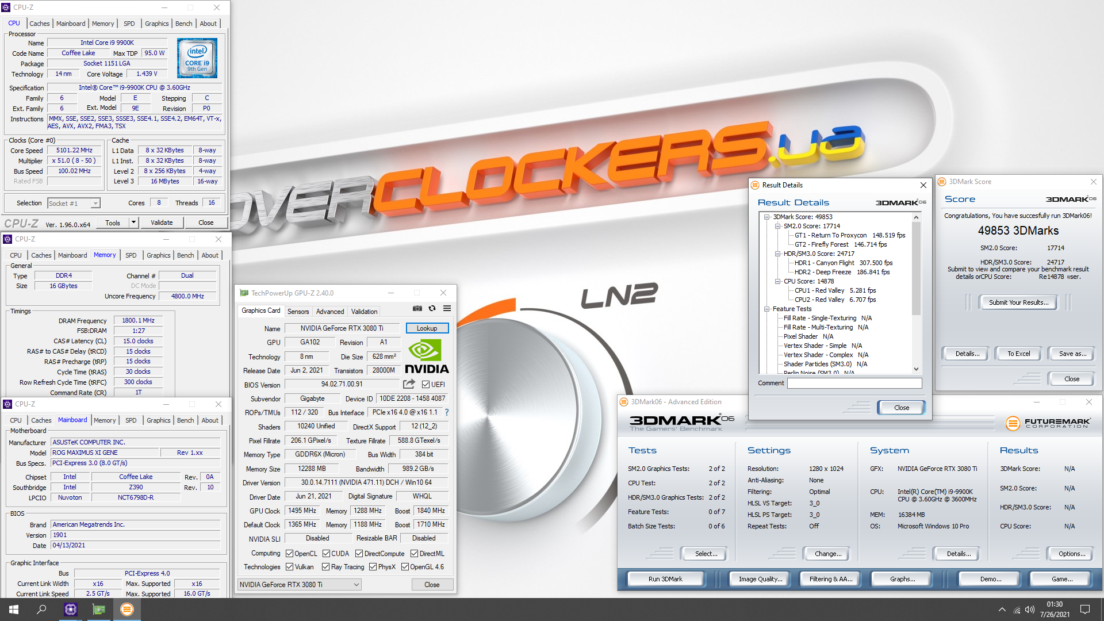Toggle the OpenGL 4.6 checkbox
Viewport: 1104px width, 621px height.
405,567
